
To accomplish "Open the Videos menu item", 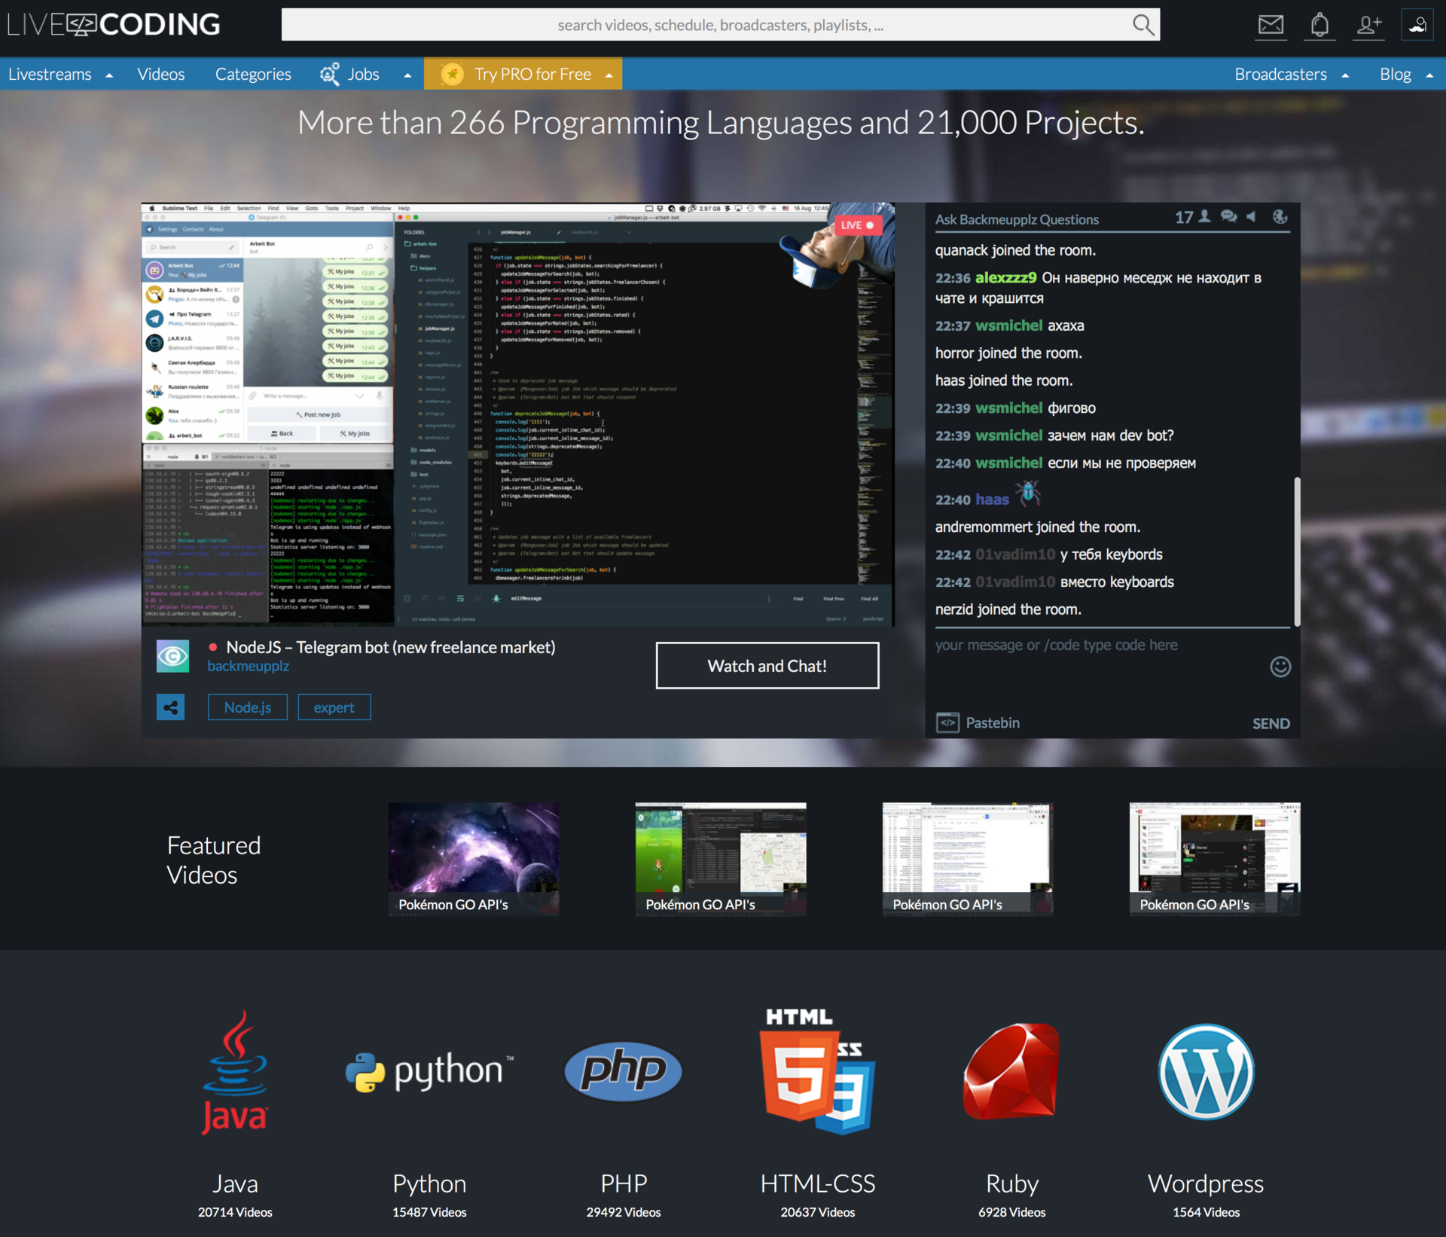I will (160, 75).
